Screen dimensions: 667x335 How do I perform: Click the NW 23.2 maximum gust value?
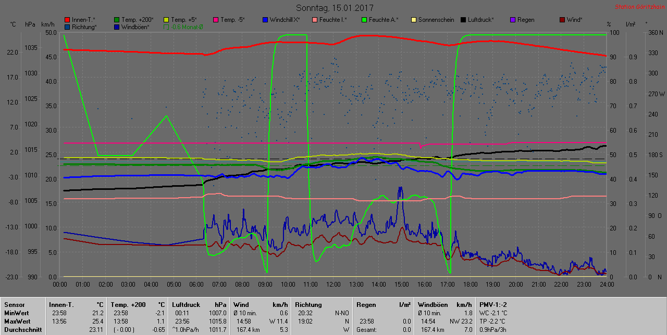point(461,321)
